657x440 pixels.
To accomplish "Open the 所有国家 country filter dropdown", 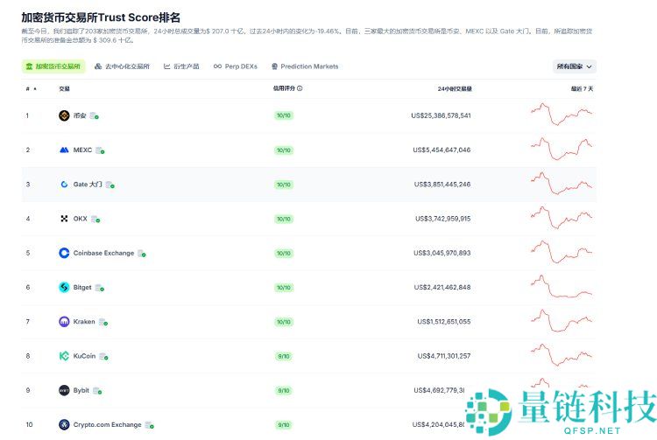I will point(575,66).
